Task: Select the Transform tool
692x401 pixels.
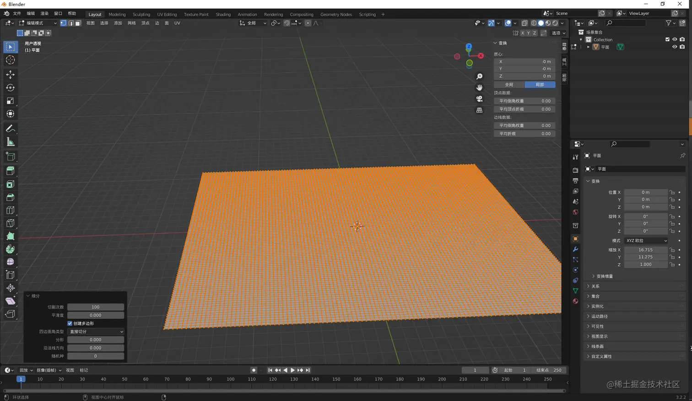Action: coord(10,114)
